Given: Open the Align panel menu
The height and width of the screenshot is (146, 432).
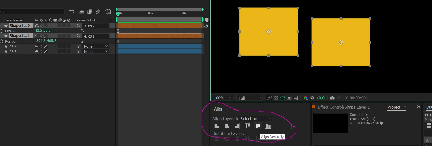Looking at the screenshot, I should coord(228,109).
